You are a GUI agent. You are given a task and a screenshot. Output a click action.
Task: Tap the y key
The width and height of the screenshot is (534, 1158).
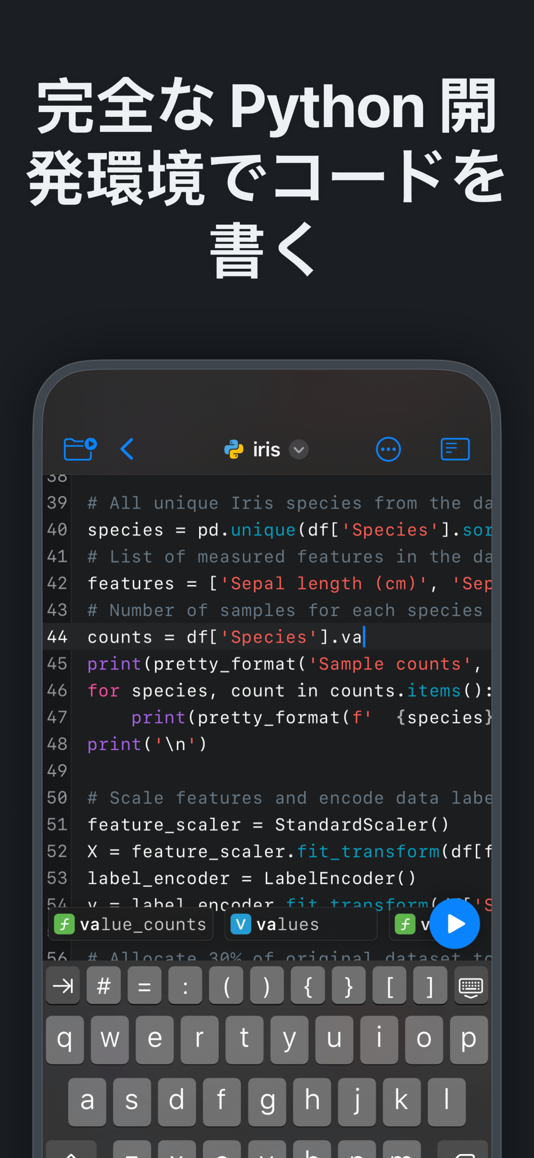coord(289,1039)
